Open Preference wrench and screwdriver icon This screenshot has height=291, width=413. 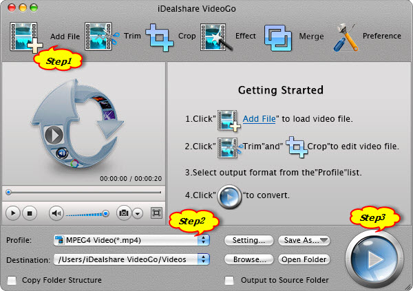point(346,37)
